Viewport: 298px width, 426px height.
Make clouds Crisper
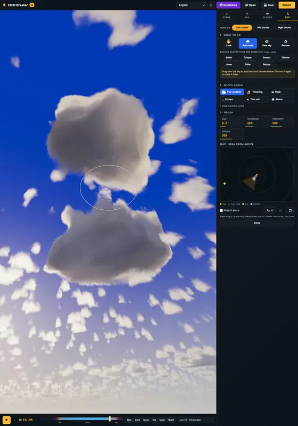click(x=247, y=58)
